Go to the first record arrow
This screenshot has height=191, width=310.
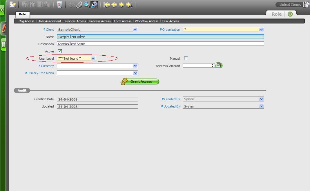(107, 4)
